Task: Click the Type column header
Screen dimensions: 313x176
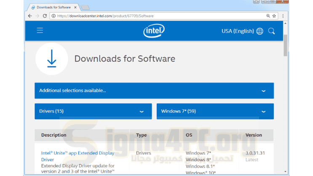Action: [141, 135]
